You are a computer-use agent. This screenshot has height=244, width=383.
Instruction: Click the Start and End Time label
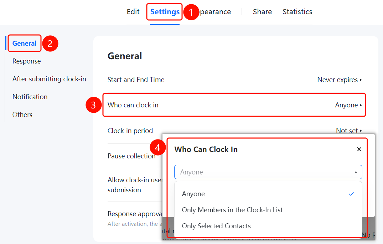tap(136, 80)
